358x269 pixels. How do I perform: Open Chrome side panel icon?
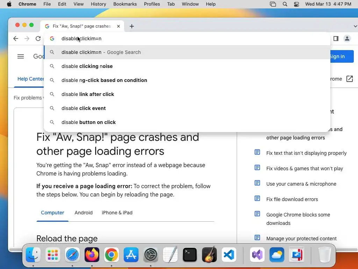coord(336,39)
